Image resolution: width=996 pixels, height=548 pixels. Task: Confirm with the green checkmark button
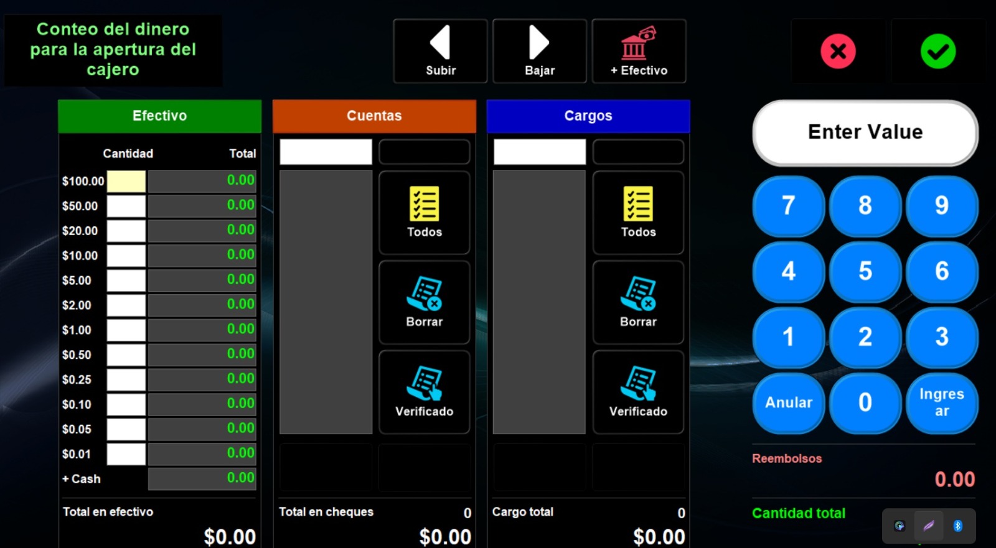tap(937, 51)
